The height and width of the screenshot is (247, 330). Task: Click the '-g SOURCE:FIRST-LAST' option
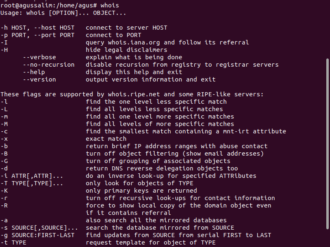click(x=38, y=235)
